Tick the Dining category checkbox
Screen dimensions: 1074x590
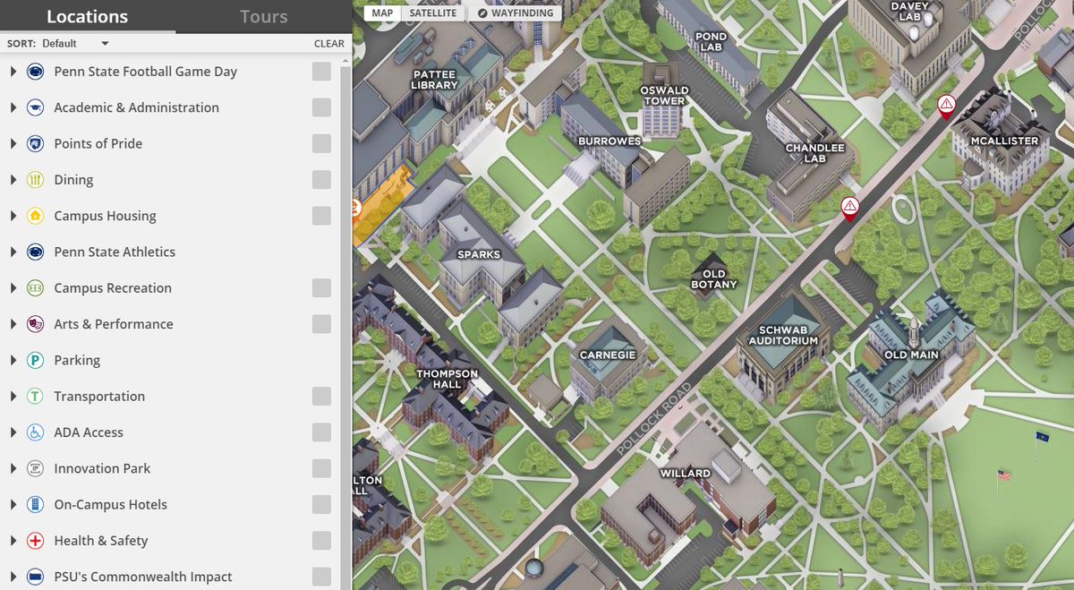pyautogui.click(x=321, y=180)
